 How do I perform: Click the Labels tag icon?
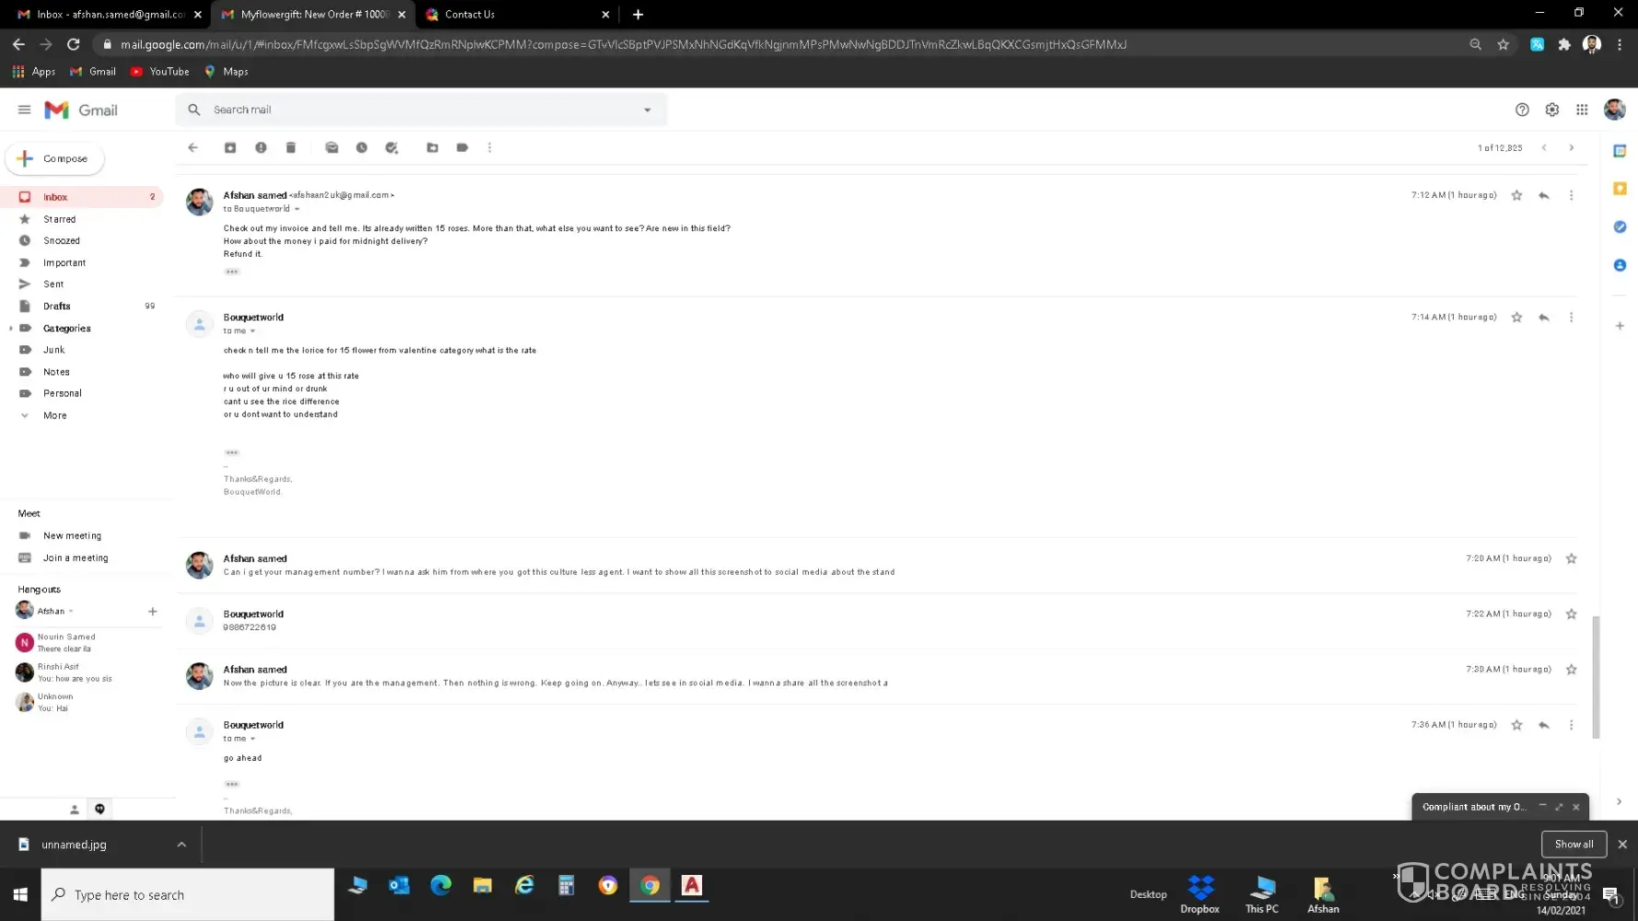tap(462, 147)
